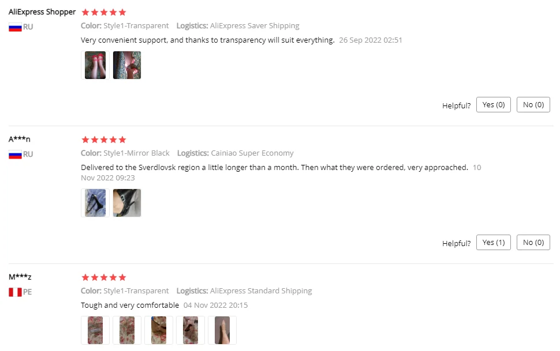
Task: Vote No (0) on first review
Action: pyautogui.click(x=533, y=104)
